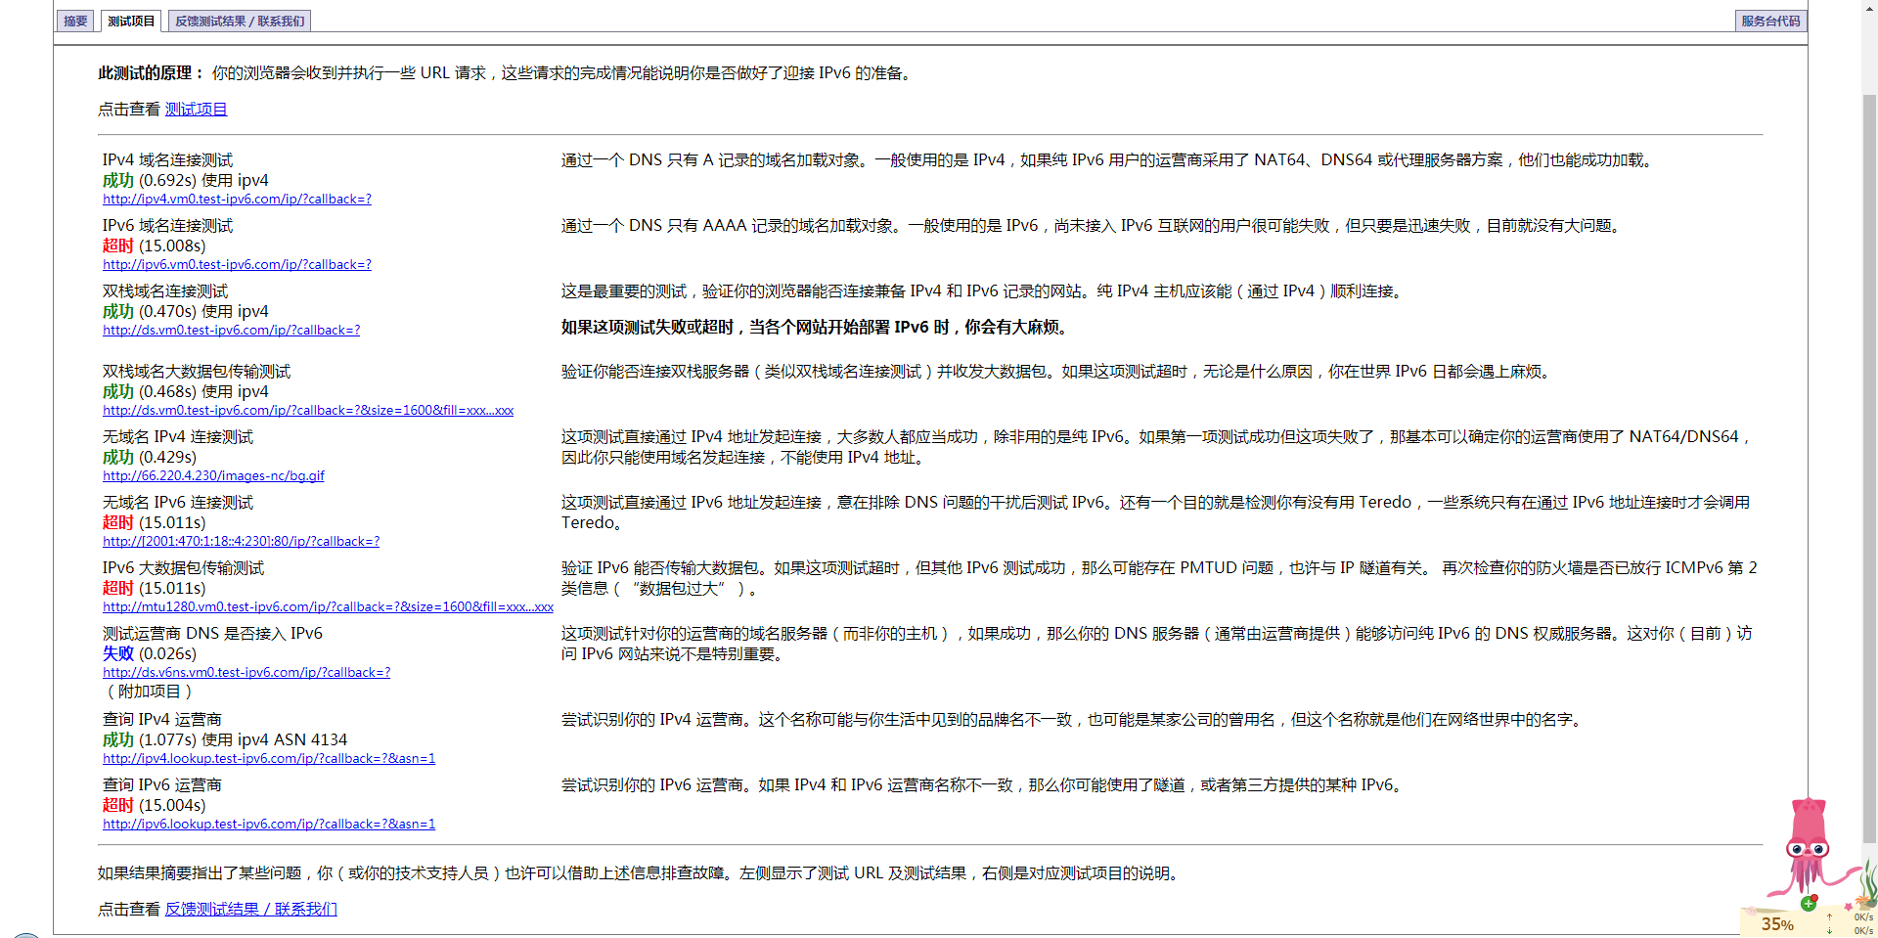The image size is (1878, 938).
Task: Click the orange upload speed arrow icon
Action: pyautogui.click(x=1829, y=918)
